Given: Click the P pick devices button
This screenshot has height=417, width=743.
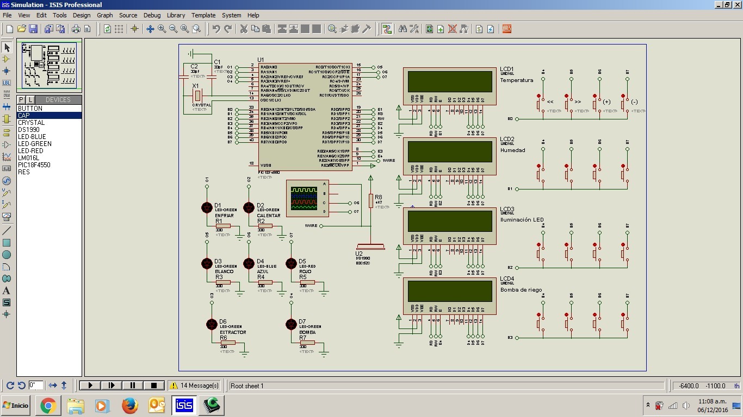Looking at the screenshot, I should point(22,100).
